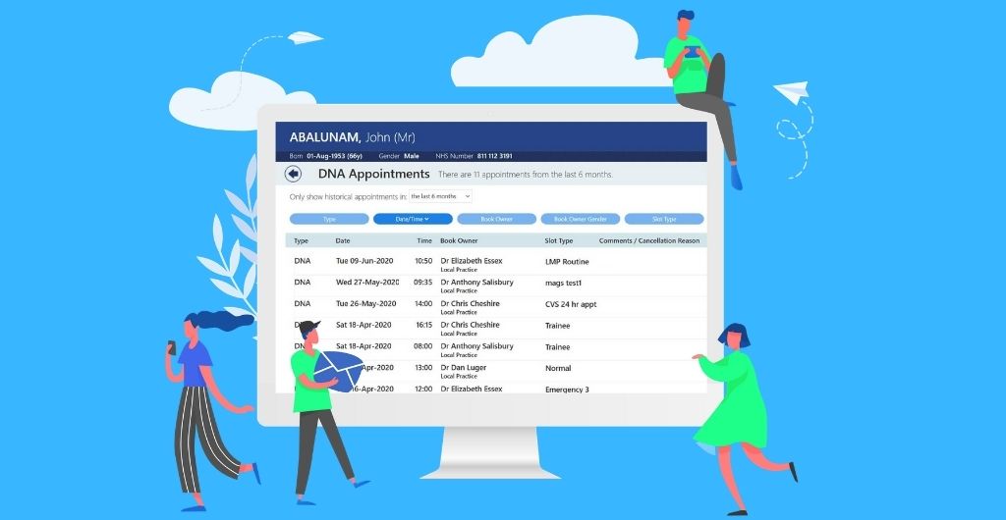Select the Type filter pill button

(x=329, y=219)
